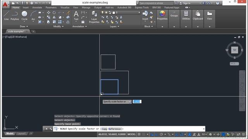Switch to the Annotate ribbon tab

coord(37,7)
